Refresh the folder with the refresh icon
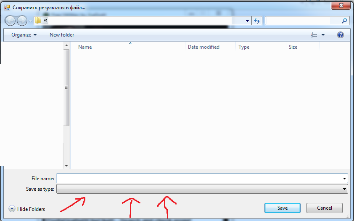 point(257,21)
